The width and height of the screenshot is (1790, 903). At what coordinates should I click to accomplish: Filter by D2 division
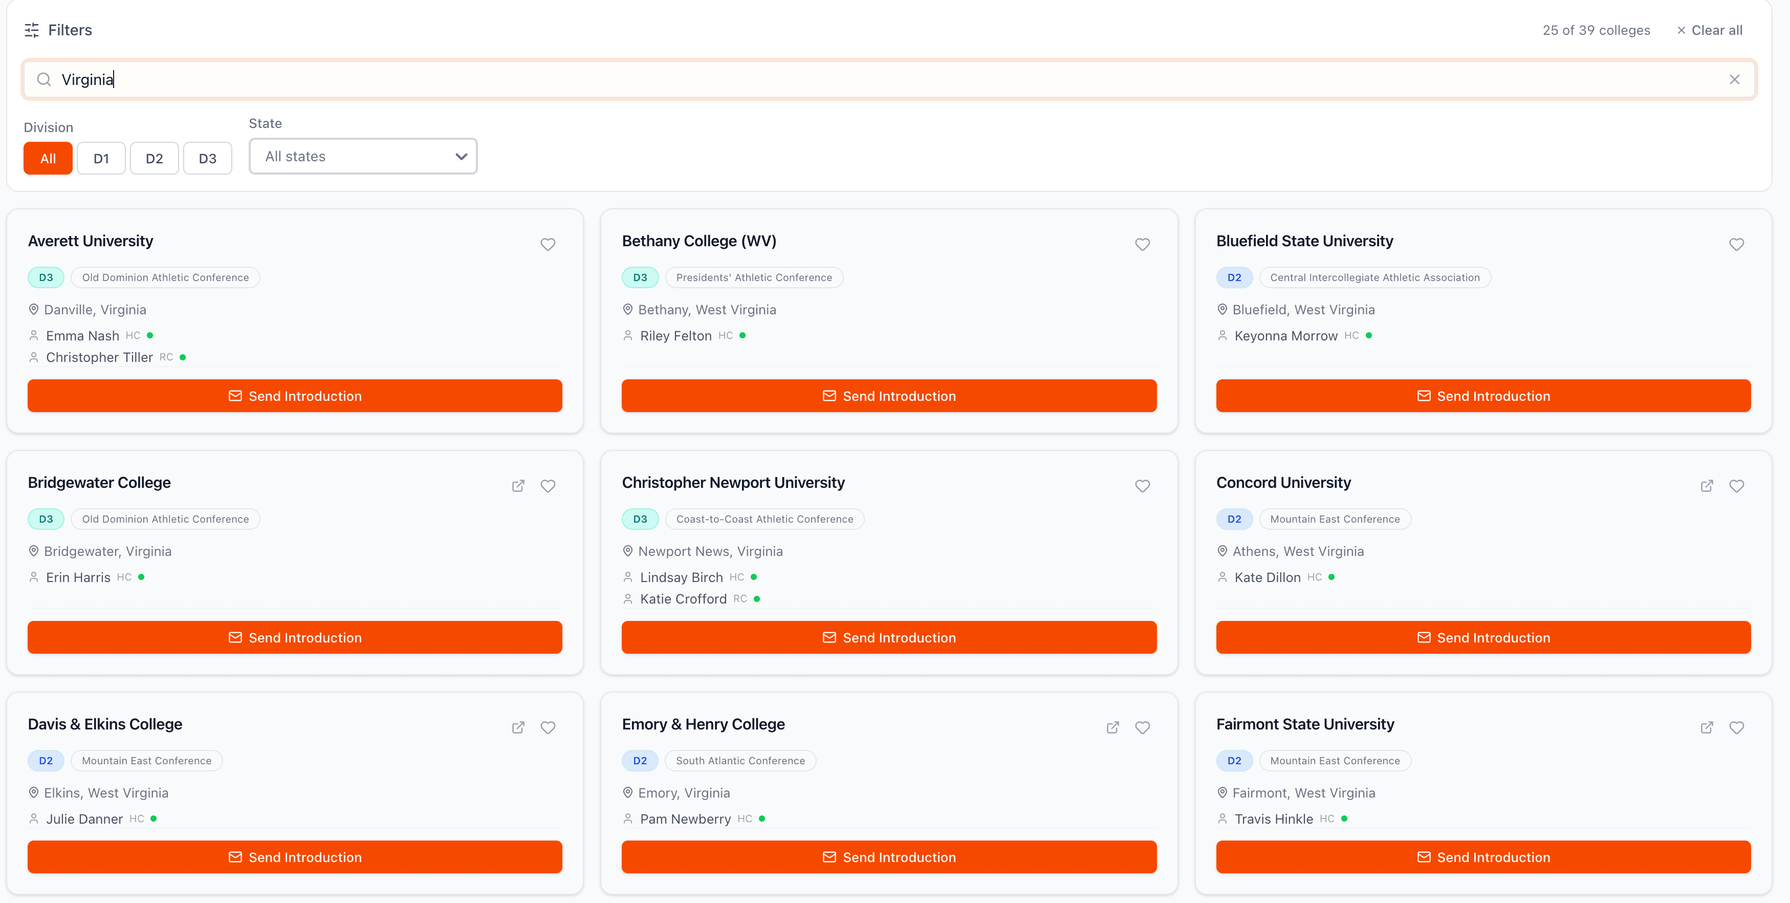click(154, 159)
